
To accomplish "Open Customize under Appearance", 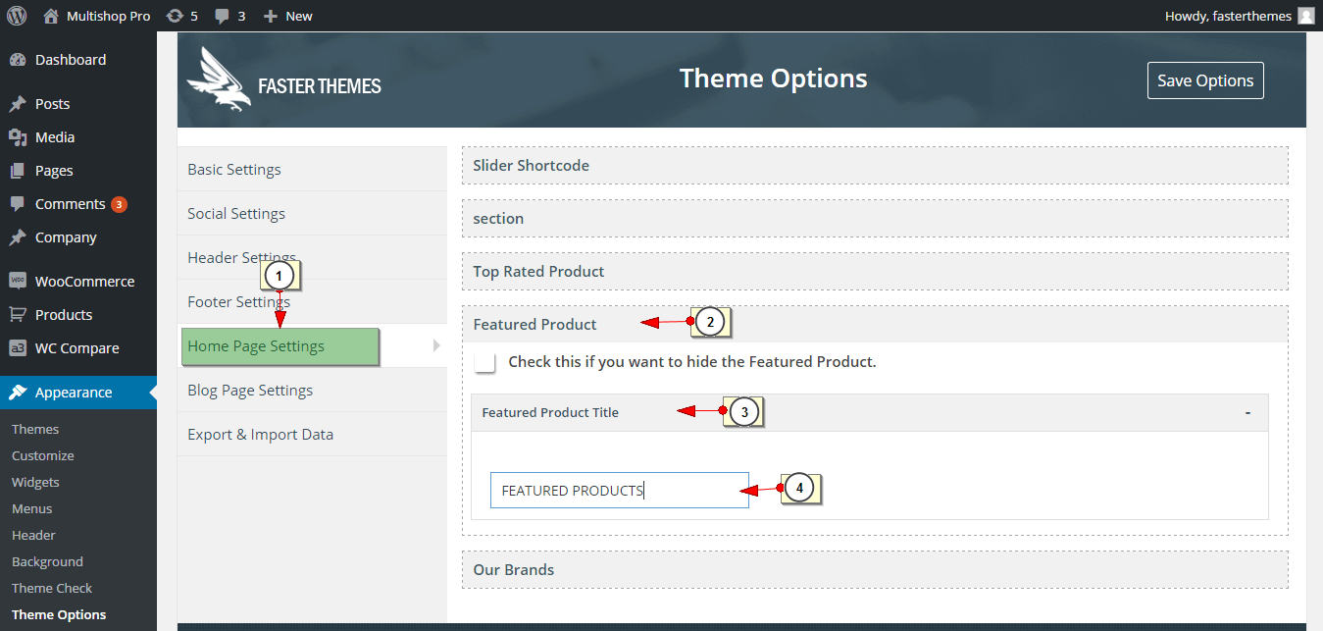I will pyautogui.click(x=43, y=456).
